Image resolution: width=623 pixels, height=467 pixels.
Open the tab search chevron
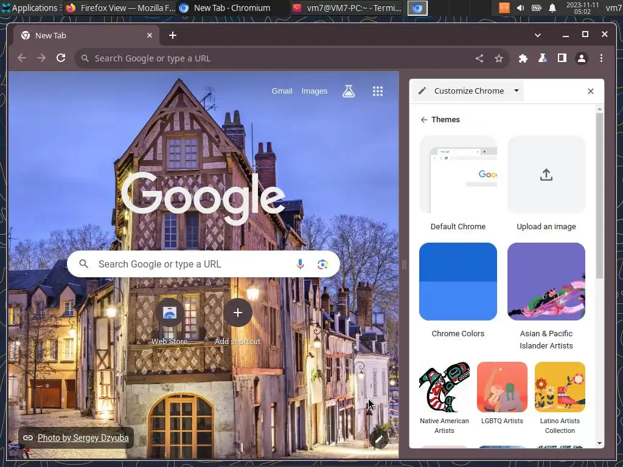click(538, 35)
